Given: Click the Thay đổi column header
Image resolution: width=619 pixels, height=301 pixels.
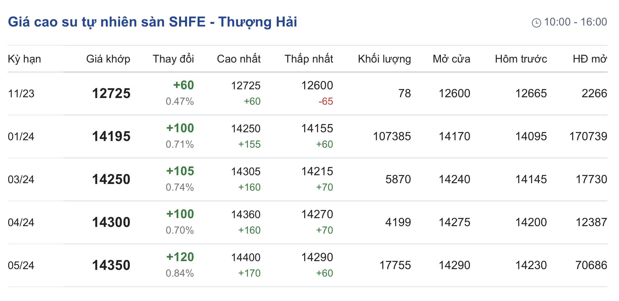Looking at the screenshot, I should (173, 59).
